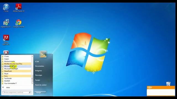
Task: Click the programs list scrollbar up arrow
Action: [32, 56]
